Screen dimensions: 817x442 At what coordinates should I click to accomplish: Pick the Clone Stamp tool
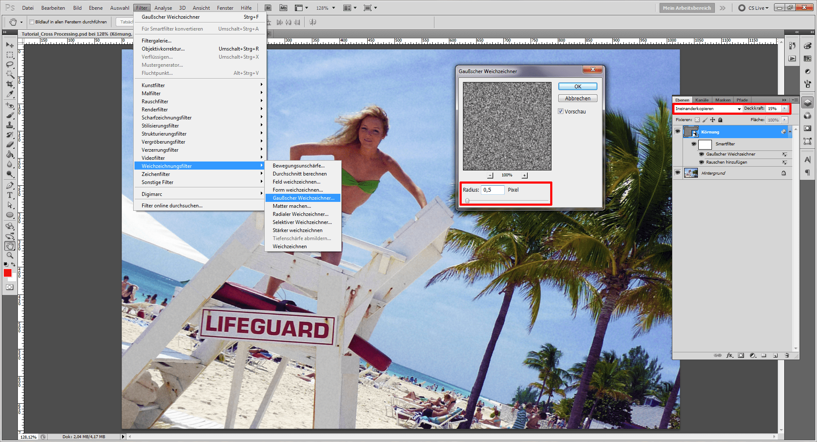click(10, 125)
